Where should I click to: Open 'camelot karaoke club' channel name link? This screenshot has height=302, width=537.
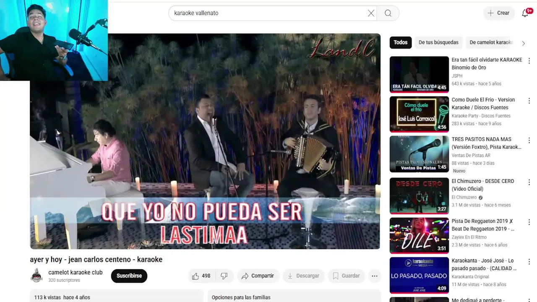click(x=76, y=273)
